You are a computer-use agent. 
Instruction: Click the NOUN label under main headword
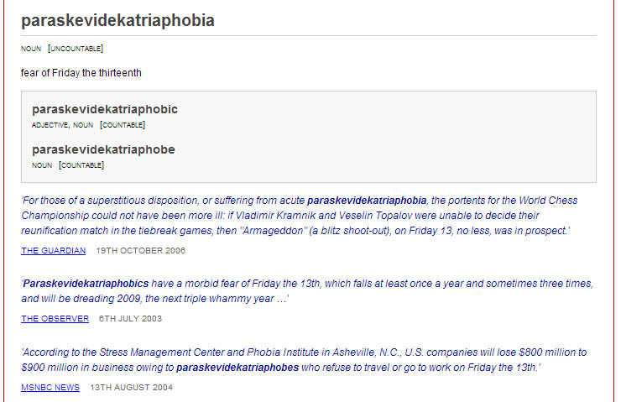click(31, 49)
